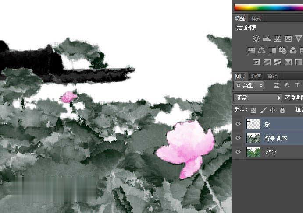Add a Brightness/Contrast adjustment
This screenshot has height=213, width=303.
pyautogui.click(x=256, y=38)
